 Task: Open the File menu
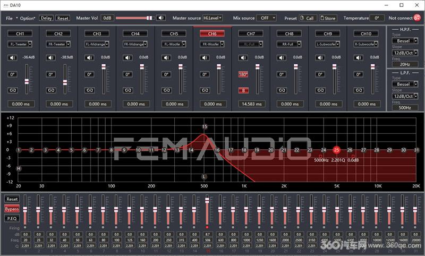pos(9,18)
